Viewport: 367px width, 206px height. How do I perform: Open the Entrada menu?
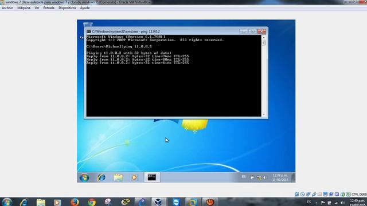coord(49,8)
